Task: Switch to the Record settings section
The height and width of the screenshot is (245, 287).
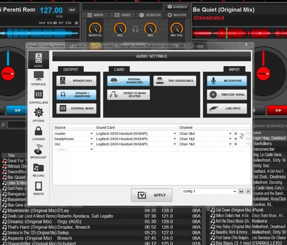Action: tap(38, 170)
